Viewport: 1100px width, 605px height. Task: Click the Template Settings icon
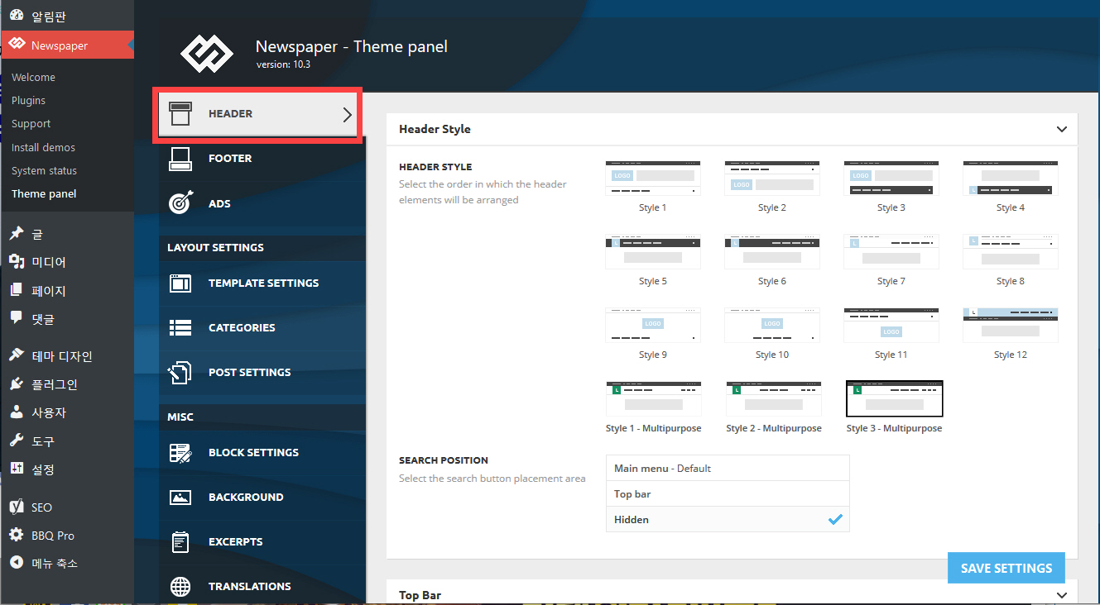point(180,283)
